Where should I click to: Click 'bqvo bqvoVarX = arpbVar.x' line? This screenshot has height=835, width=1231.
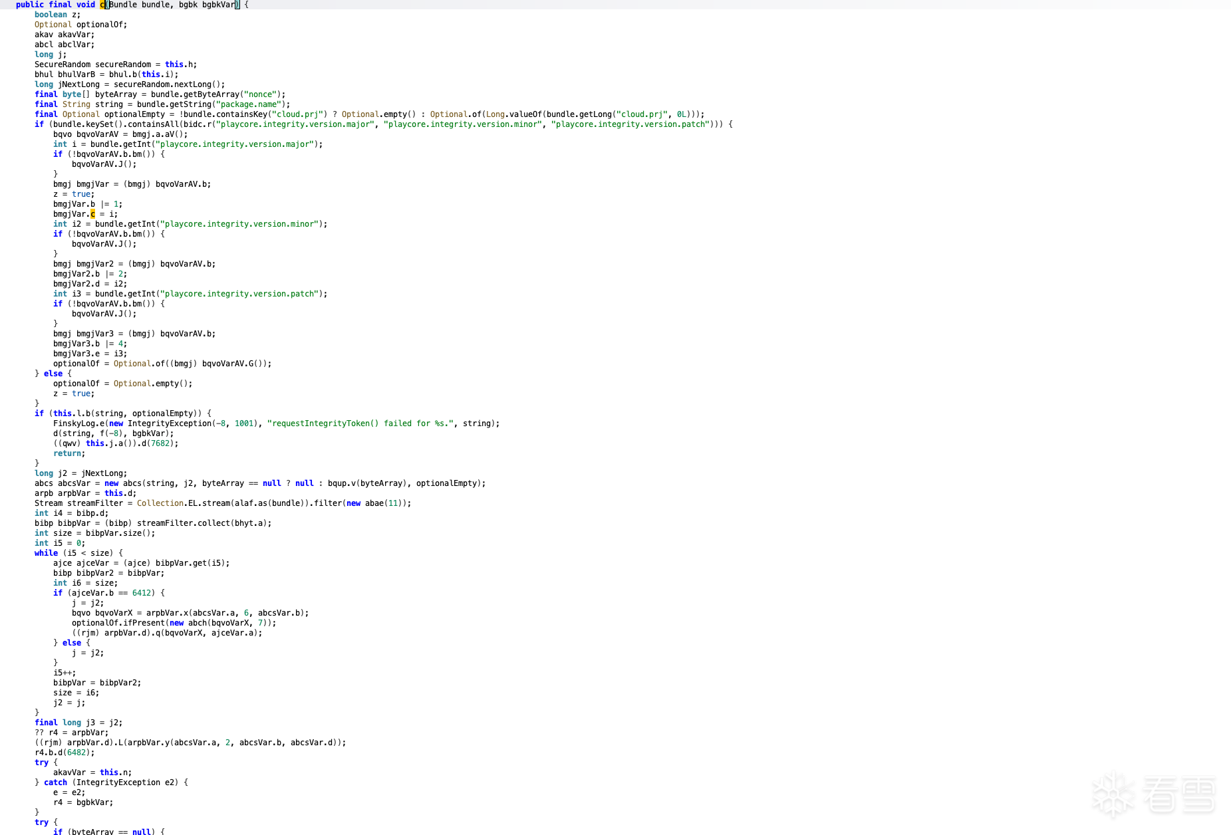pos(190,613)
